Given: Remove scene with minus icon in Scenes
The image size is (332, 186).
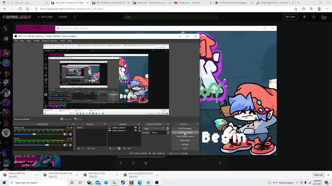Looking at the screenshot, I should [x=83, y=149].
